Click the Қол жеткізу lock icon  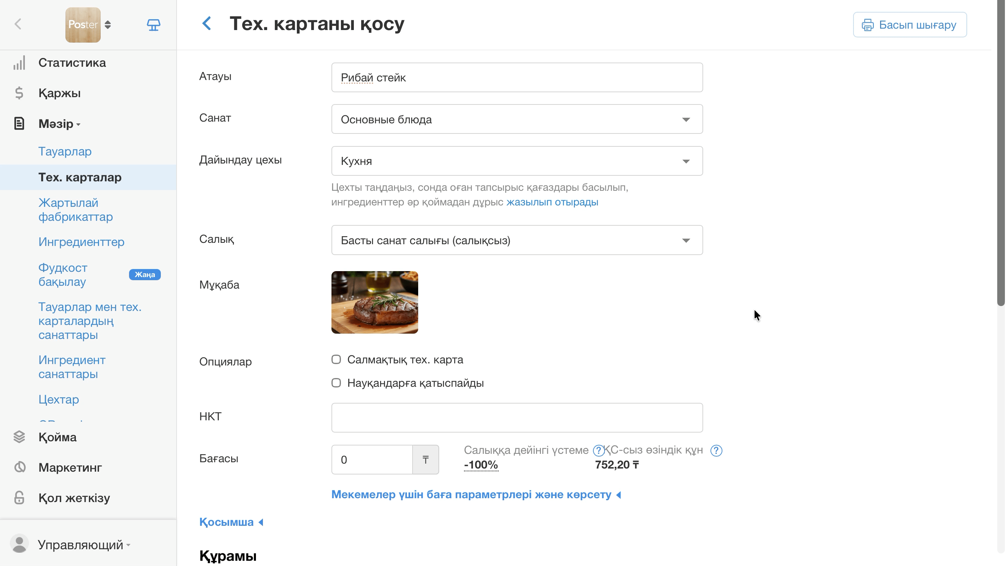19,498
